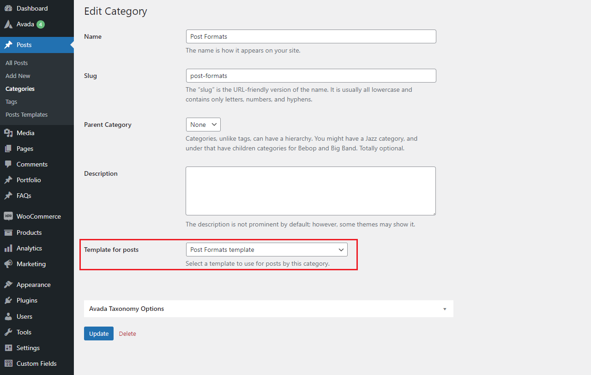
Task: Click the Tools wrench icon
Action: point(8,332)
